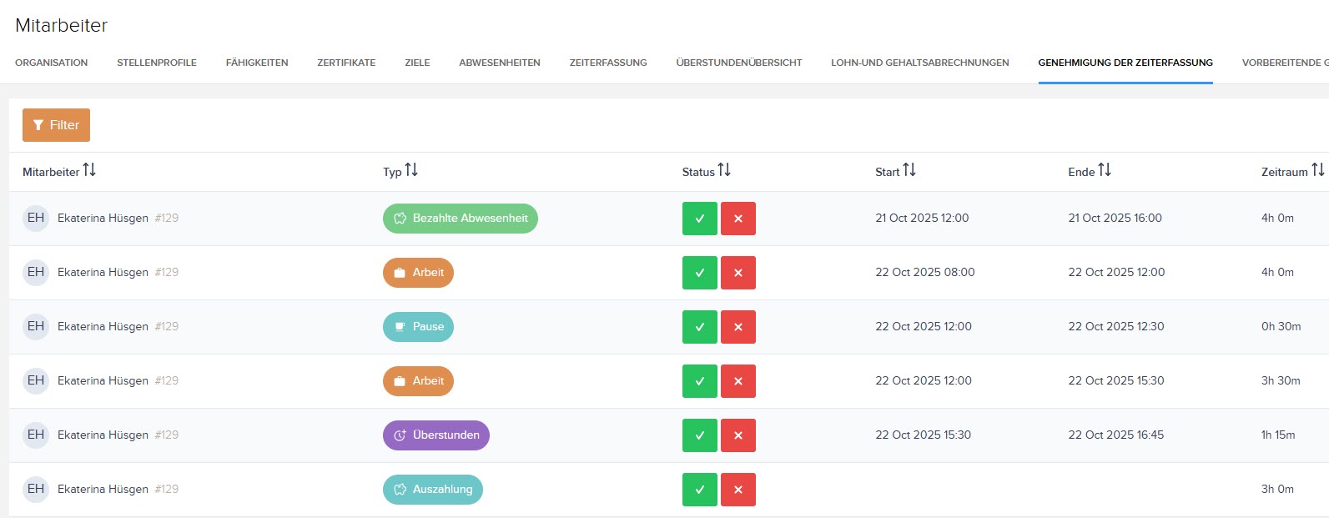Reject the Überstunden entry with red X

(737, 435)
